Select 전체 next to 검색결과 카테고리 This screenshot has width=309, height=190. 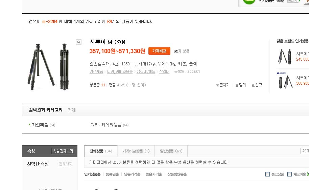72,110
